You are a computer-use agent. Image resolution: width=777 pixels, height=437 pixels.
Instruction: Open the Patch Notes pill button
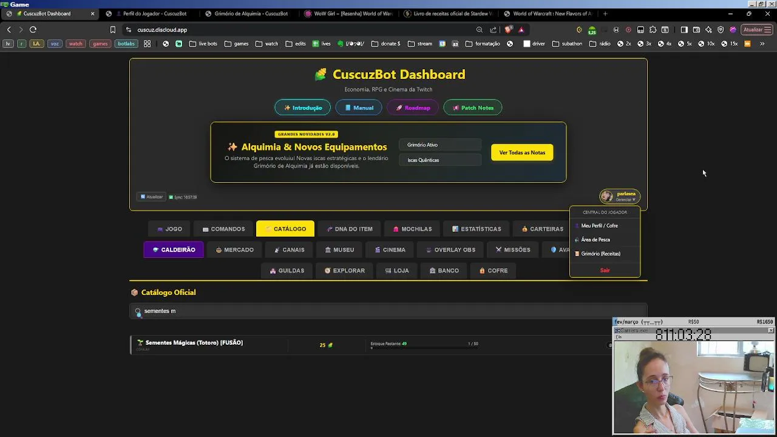click(473, 107)
